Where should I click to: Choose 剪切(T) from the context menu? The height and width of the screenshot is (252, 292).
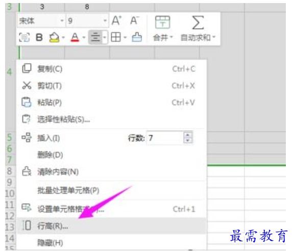pyautogui.click(x=112, y=86)
